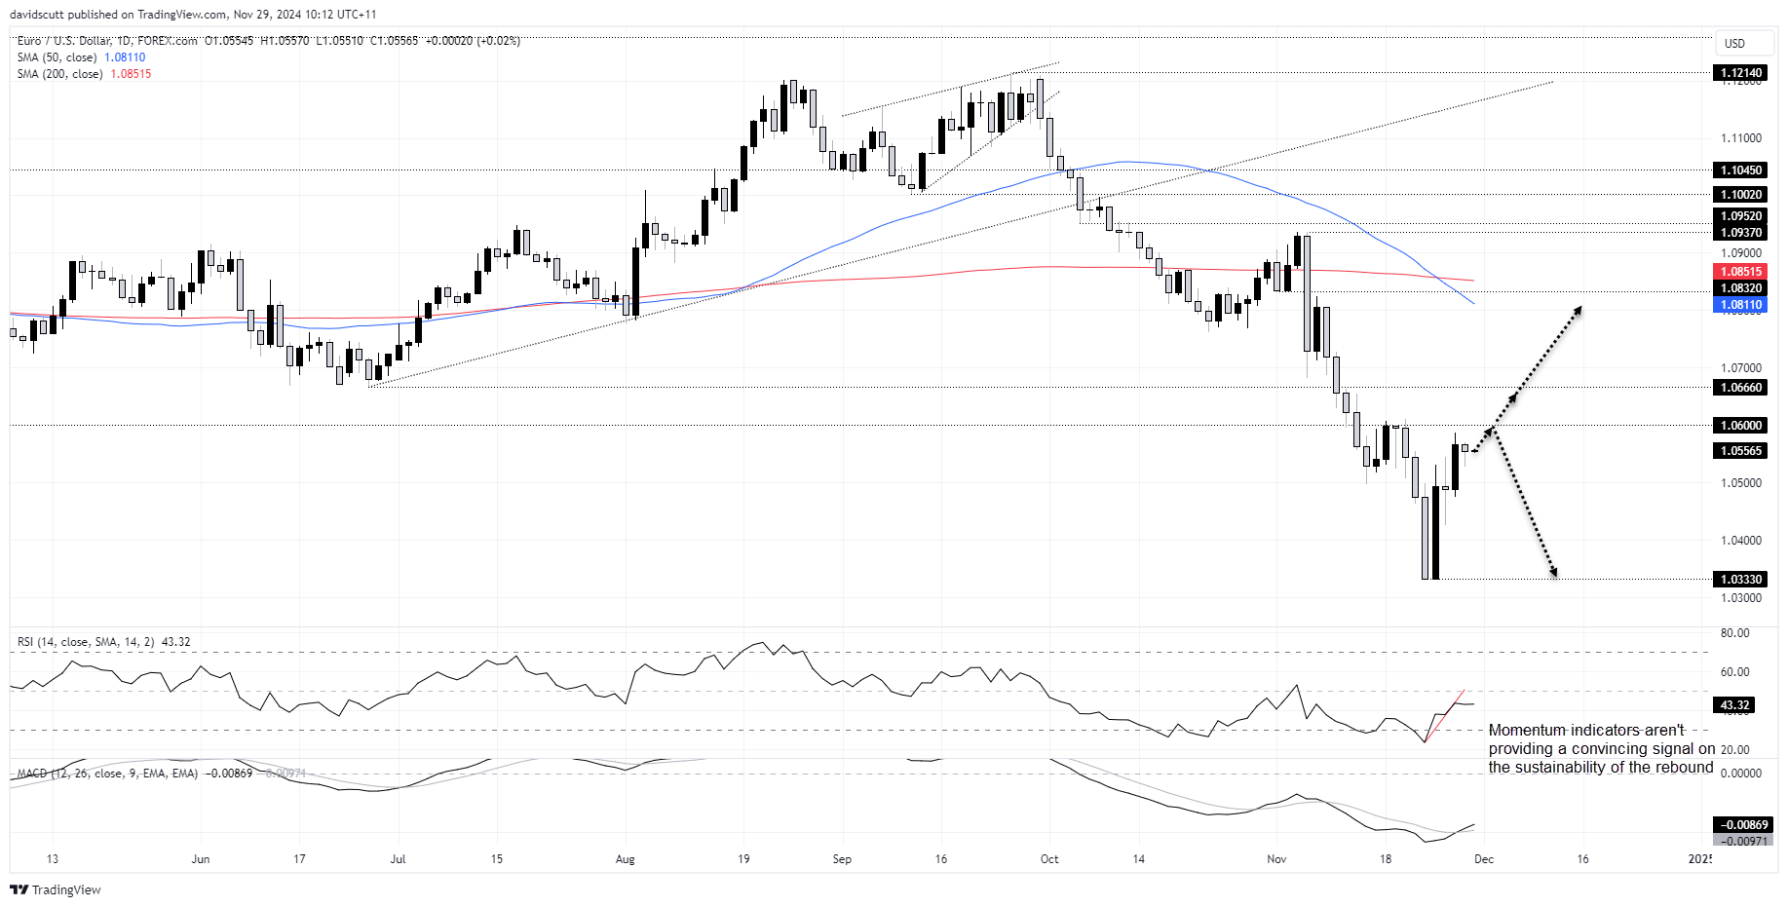Click the 2025 label on time axis
This screenshot has width=1788, height=907.
coord(1700,859)
